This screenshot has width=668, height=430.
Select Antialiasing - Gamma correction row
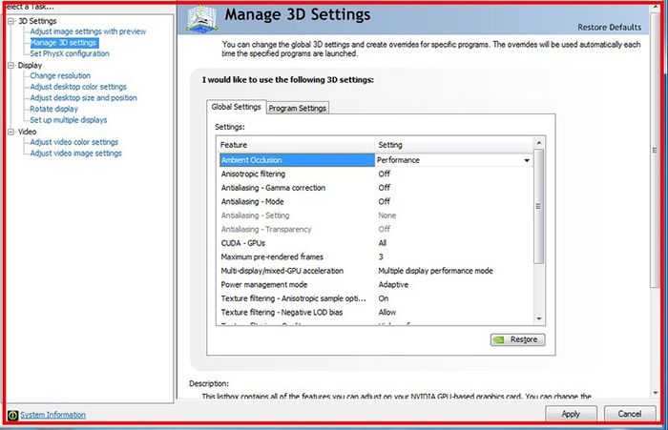pyautogui.click(x=376, y=188)
